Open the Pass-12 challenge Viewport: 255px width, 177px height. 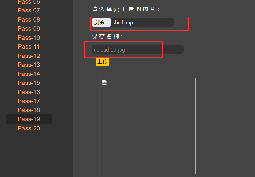click(29, 56)
